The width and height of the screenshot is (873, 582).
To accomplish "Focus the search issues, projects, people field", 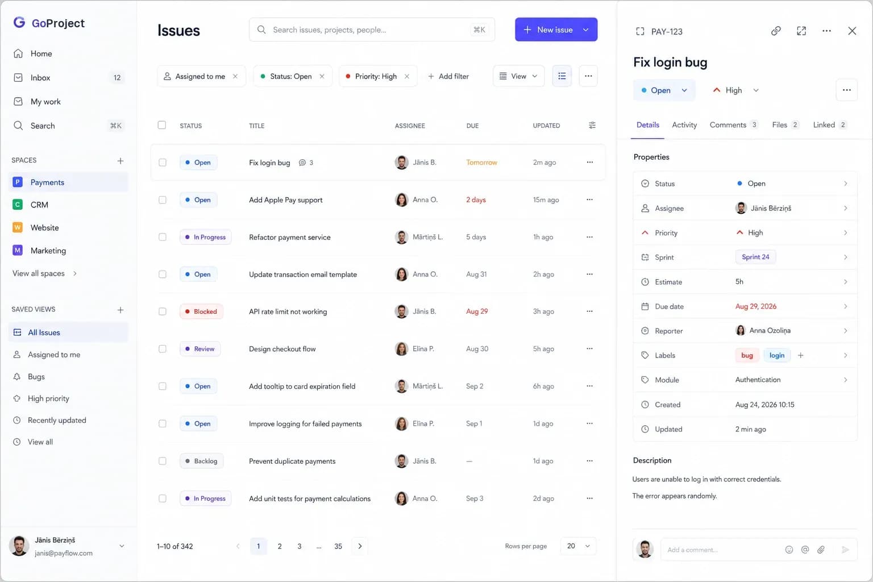I will pyautogui.click(x=372, y=30).
